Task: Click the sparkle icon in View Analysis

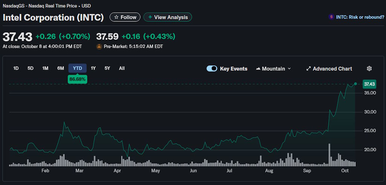Action: coord(150,17)
